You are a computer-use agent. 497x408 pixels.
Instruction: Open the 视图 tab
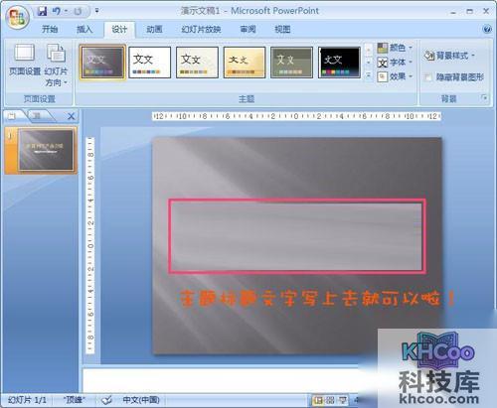(x=282, y=29)
